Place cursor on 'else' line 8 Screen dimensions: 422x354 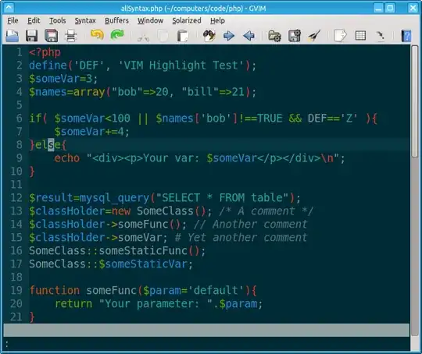click(x=48, y=145)
